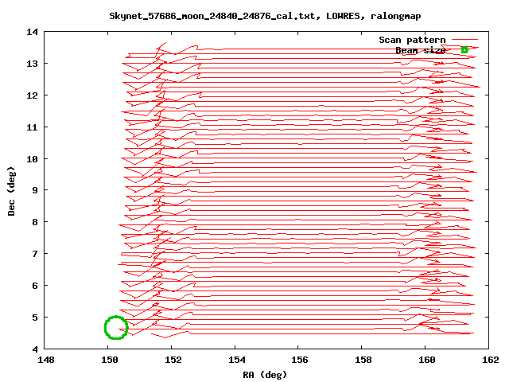This screenshot has width=509, height=382.
Task: Click the Dec axis tick label 11
Action: [32, 127]
